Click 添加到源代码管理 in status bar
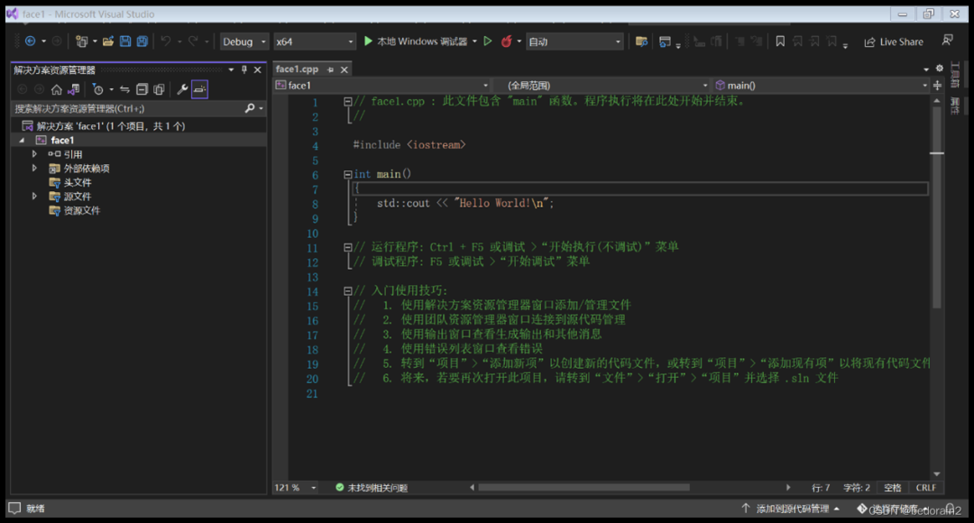 coord(792,508)
